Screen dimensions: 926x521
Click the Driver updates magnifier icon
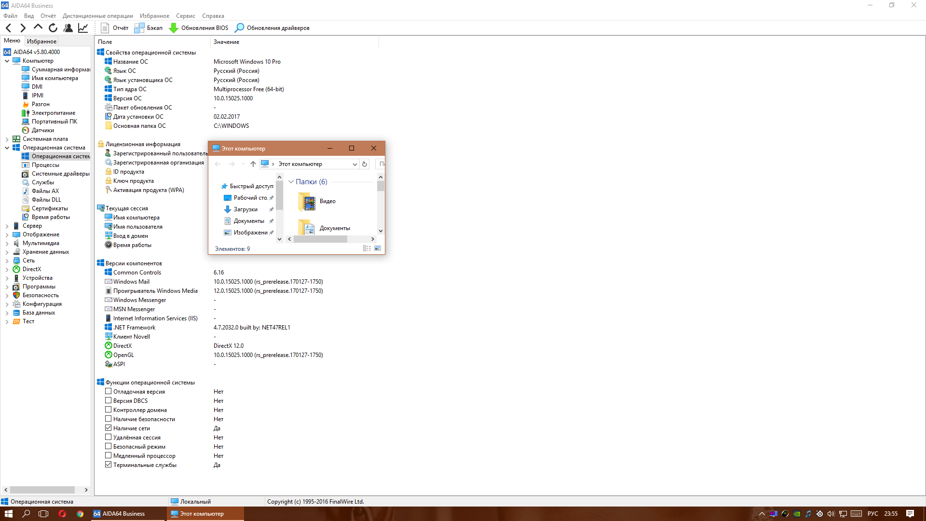click(239, 28)
